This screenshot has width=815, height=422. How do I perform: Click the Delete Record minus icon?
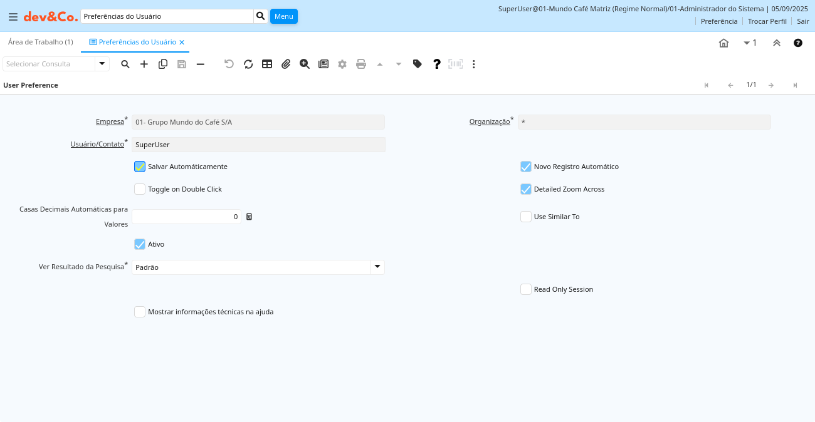click(201, 64)
